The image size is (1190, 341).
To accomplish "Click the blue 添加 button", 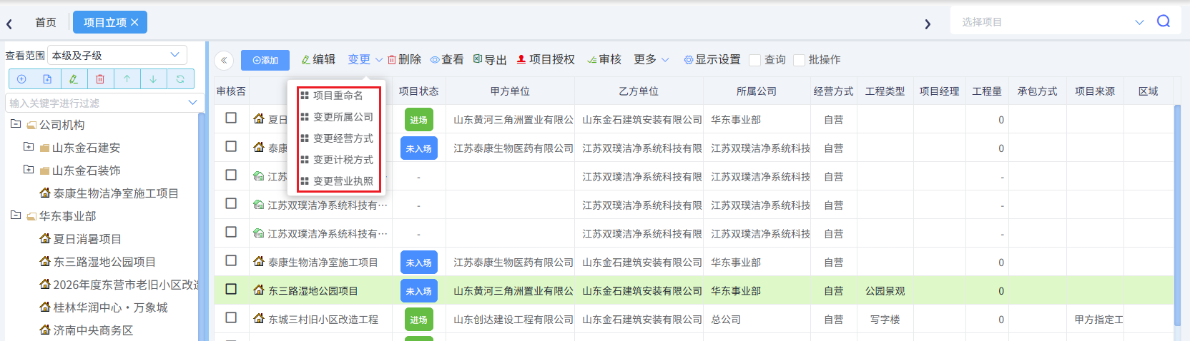I will coord(265,61).
